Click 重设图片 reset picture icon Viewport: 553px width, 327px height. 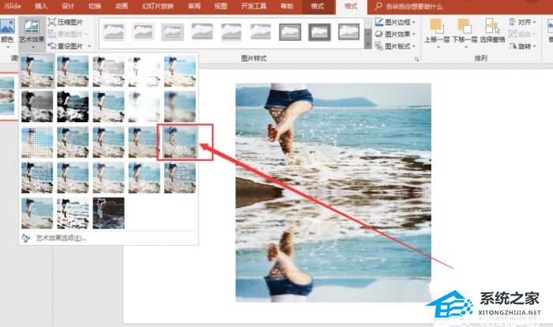[x=52, y=45]
